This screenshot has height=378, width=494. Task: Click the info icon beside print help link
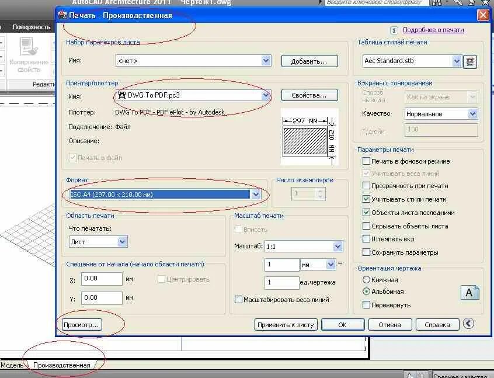click(x=394, y=30)
